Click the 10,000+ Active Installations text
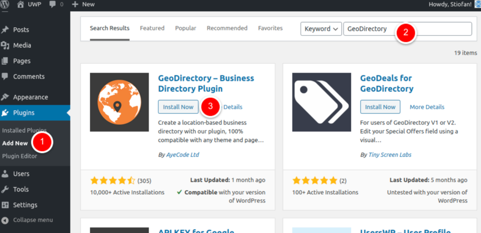Screen dimensions: 481x233 (127, 192)
